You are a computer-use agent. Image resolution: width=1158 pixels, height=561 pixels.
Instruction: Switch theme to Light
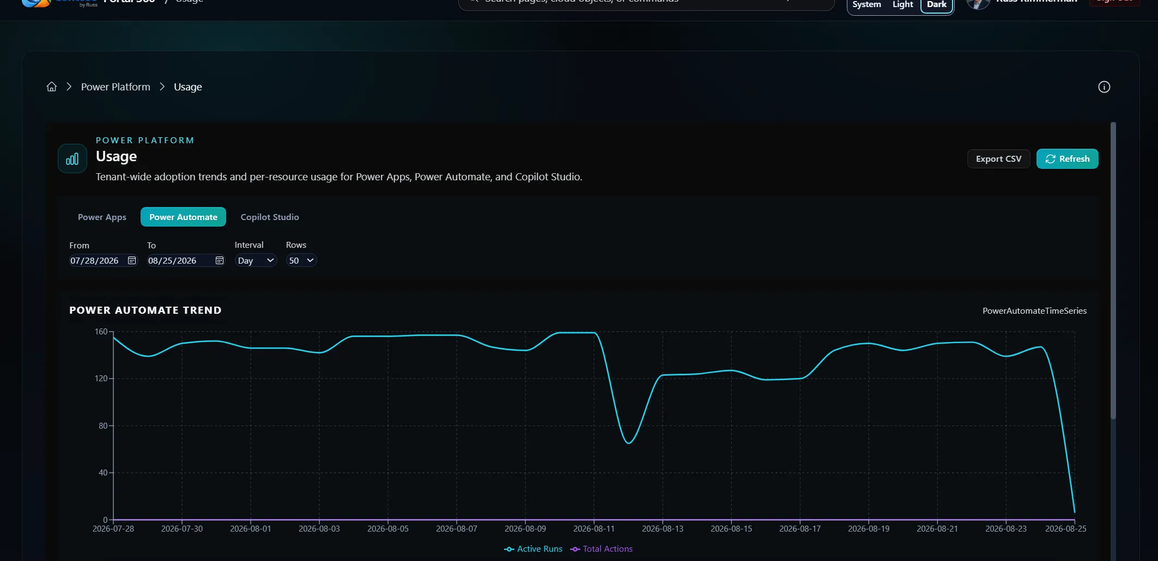coord(902,4)
